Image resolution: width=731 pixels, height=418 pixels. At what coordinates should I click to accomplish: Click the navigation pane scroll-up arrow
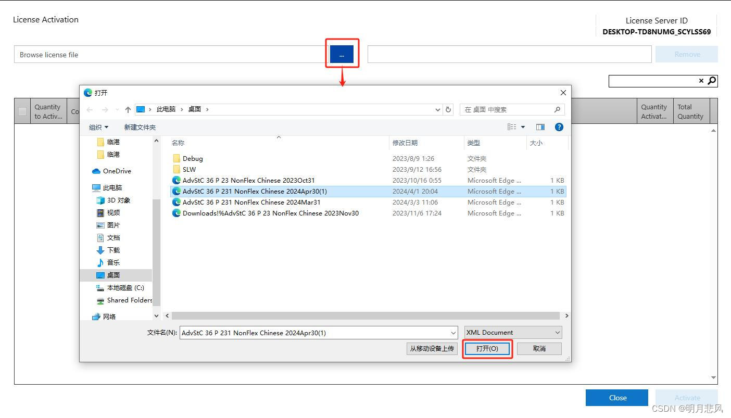156,141
